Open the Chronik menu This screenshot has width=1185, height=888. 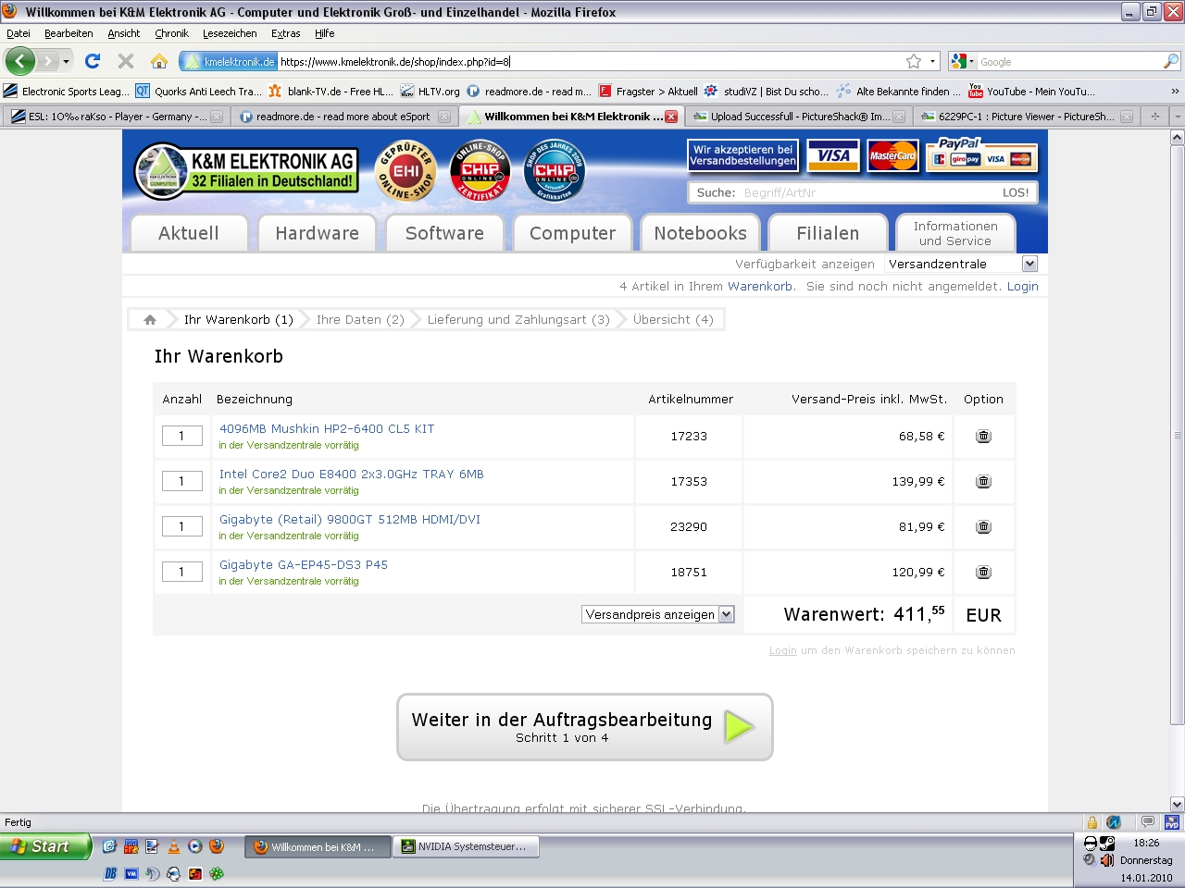pyautogui.click(x=171, y=33)
